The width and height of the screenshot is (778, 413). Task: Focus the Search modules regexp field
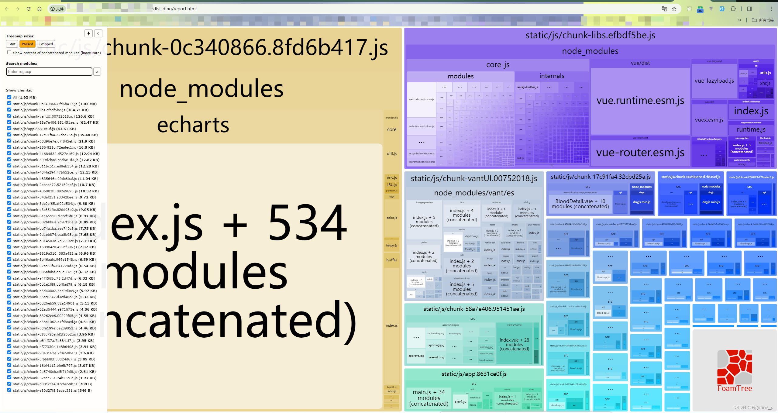tap(49, 71)
